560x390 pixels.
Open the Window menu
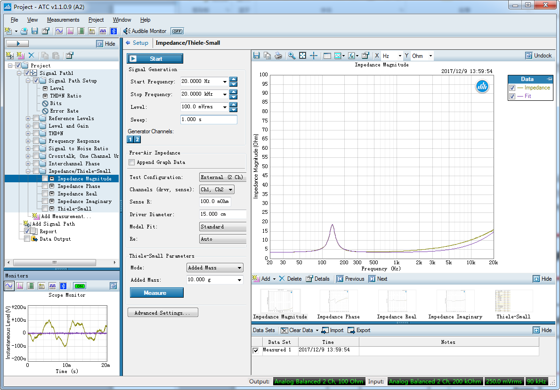122,20
